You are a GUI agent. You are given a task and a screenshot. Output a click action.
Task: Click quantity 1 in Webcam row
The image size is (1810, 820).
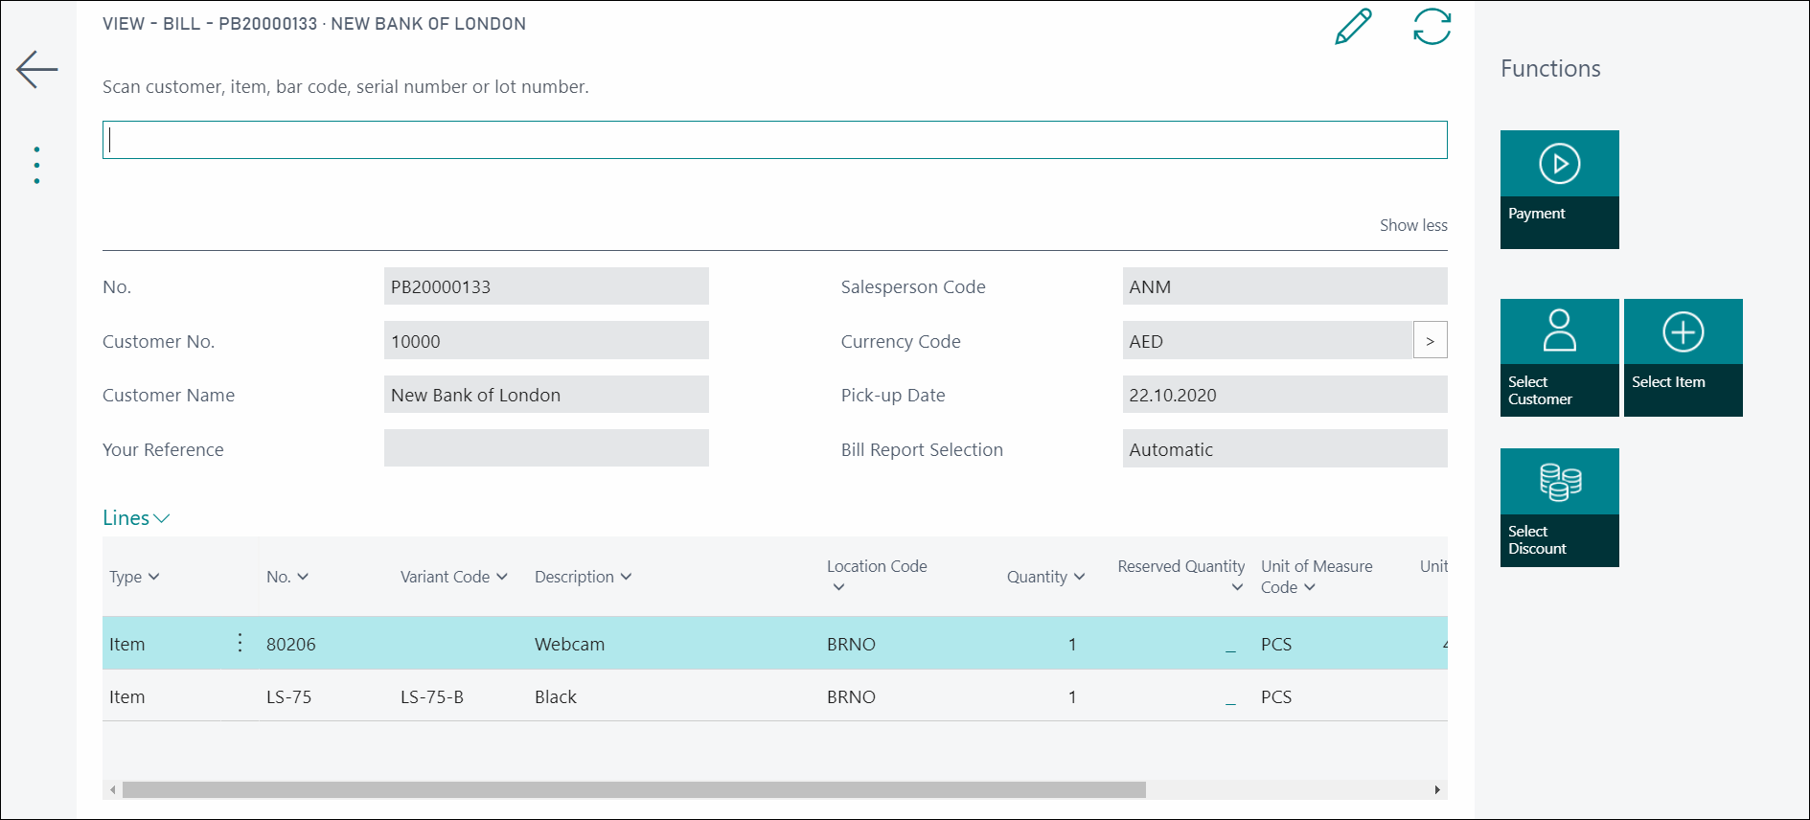point(1072,644)
